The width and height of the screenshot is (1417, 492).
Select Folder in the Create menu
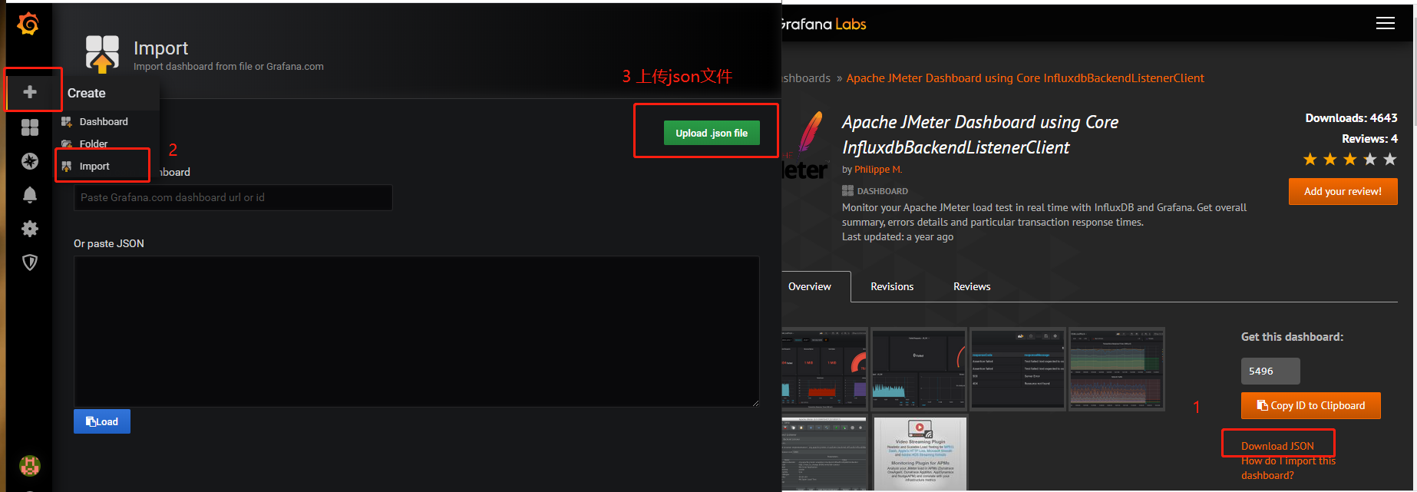(x=94, y=144)
